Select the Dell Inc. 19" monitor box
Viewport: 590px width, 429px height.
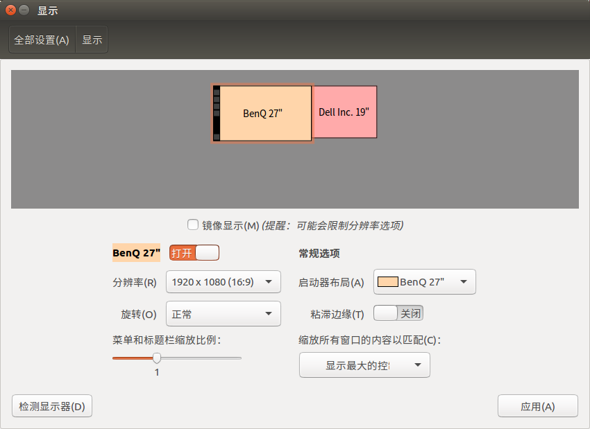click(345, 112)
